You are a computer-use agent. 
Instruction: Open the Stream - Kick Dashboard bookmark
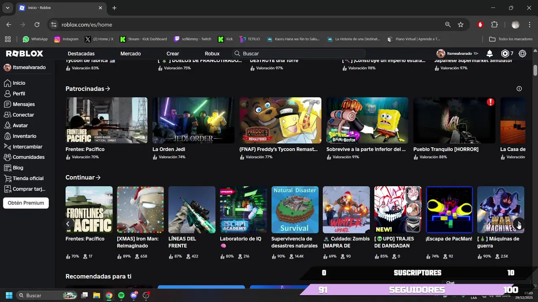(143, 39)
